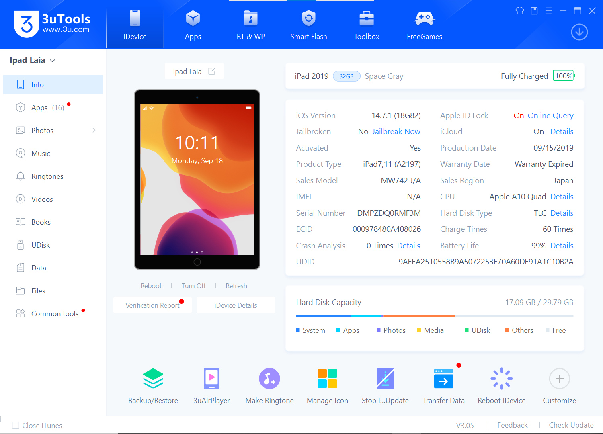Viewport: 603px width, 434px height.
Task: Select Info in the sidebar
Action: pos(53,84)
